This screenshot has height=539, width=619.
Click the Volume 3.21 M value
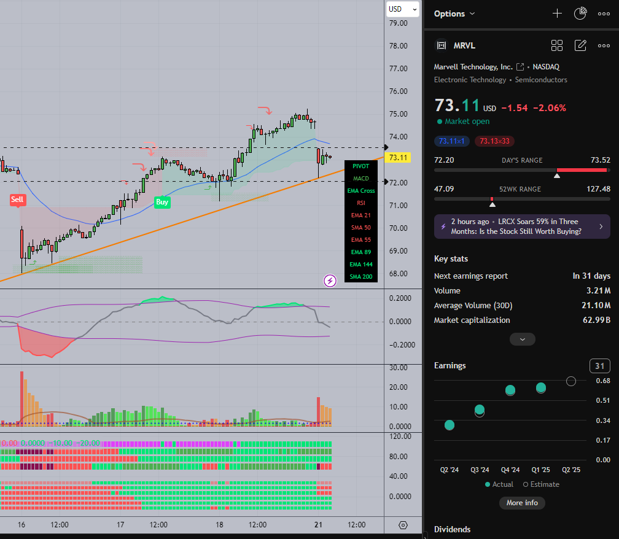598,291
